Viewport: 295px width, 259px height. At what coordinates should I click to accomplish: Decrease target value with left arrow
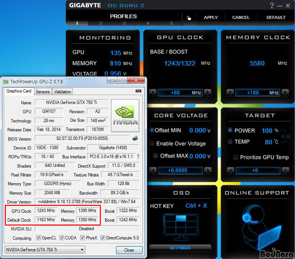pos(231,170)
